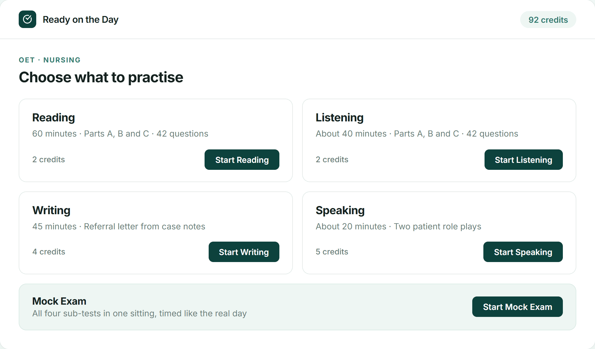Click '60 minutes · Parts A, B and C' description
Screen dimensions: 595x349
click(120, 134)
